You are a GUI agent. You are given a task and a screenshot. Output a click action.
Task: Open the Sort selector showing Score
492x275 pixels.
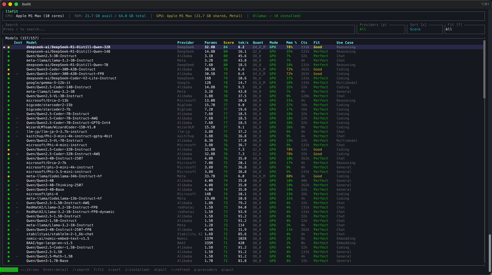pos(425,29)
